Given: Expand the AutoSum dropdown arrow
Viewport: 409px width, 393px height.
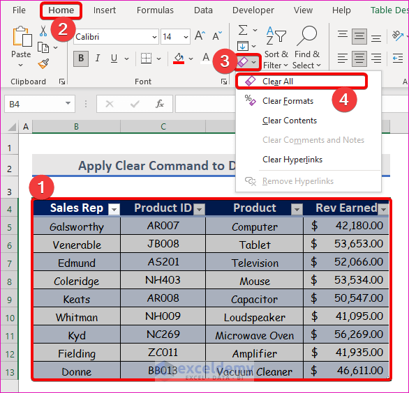Looking at the screenshot, I should point(255,31).
